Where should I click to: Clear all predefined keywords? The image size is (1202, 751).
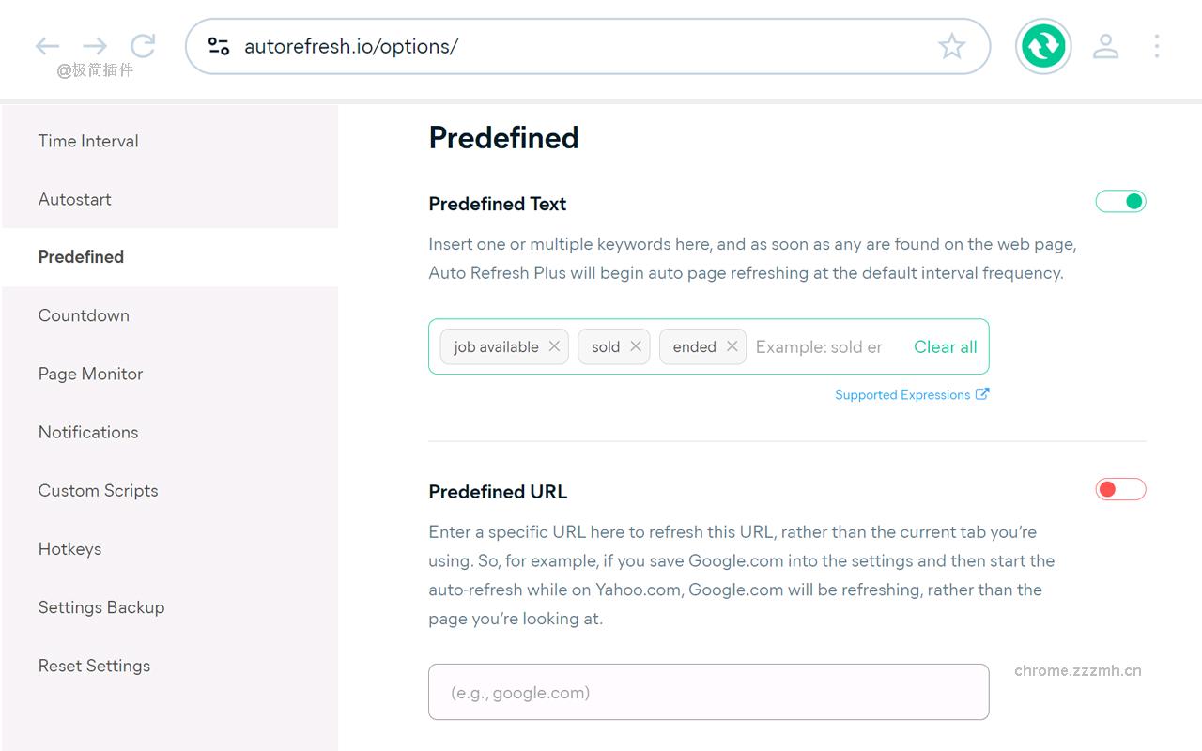point(945,346)
